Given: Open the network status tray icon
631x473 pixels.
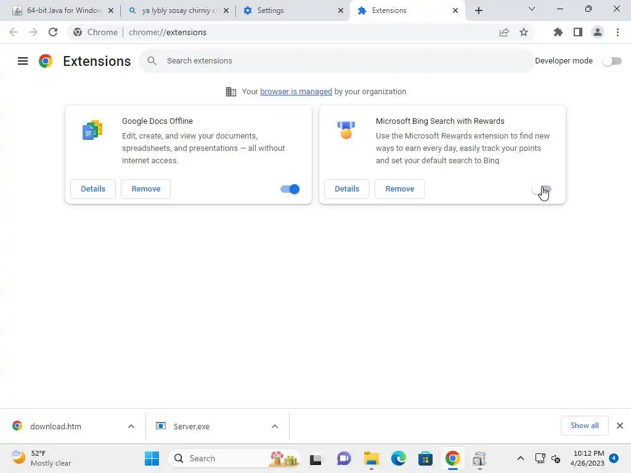Looking at the screenshot, I should 540,458.
